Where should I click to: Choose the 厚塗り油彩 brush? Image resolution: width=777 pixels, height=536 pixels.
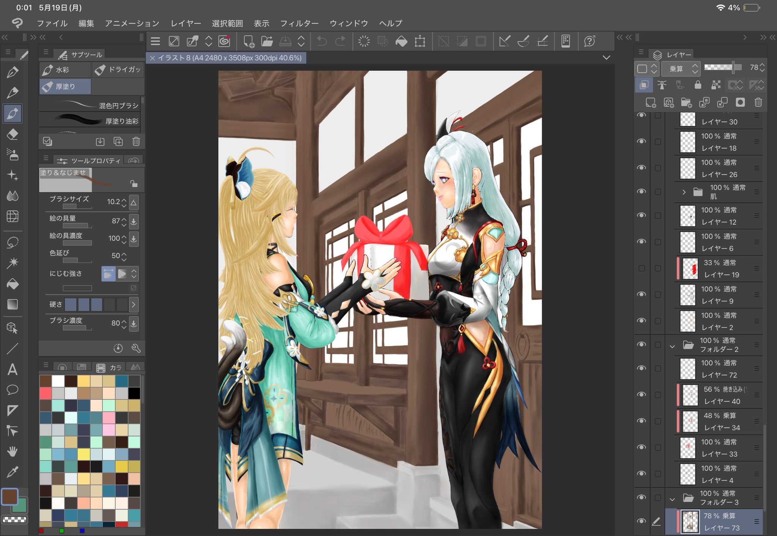click(x=90, y=121)
